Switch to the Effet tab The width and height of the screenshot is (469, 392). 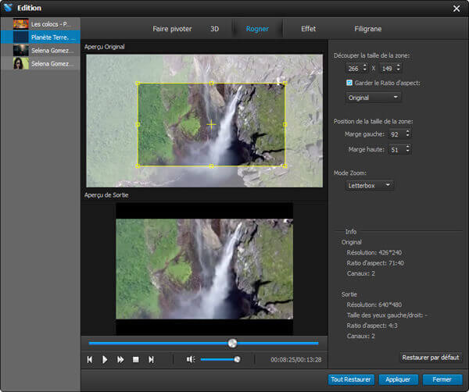308,29
